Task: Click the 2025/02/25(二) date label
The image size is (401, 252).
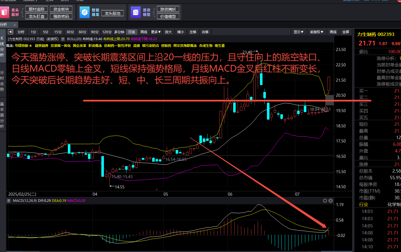Action: [x=22, y=194]
